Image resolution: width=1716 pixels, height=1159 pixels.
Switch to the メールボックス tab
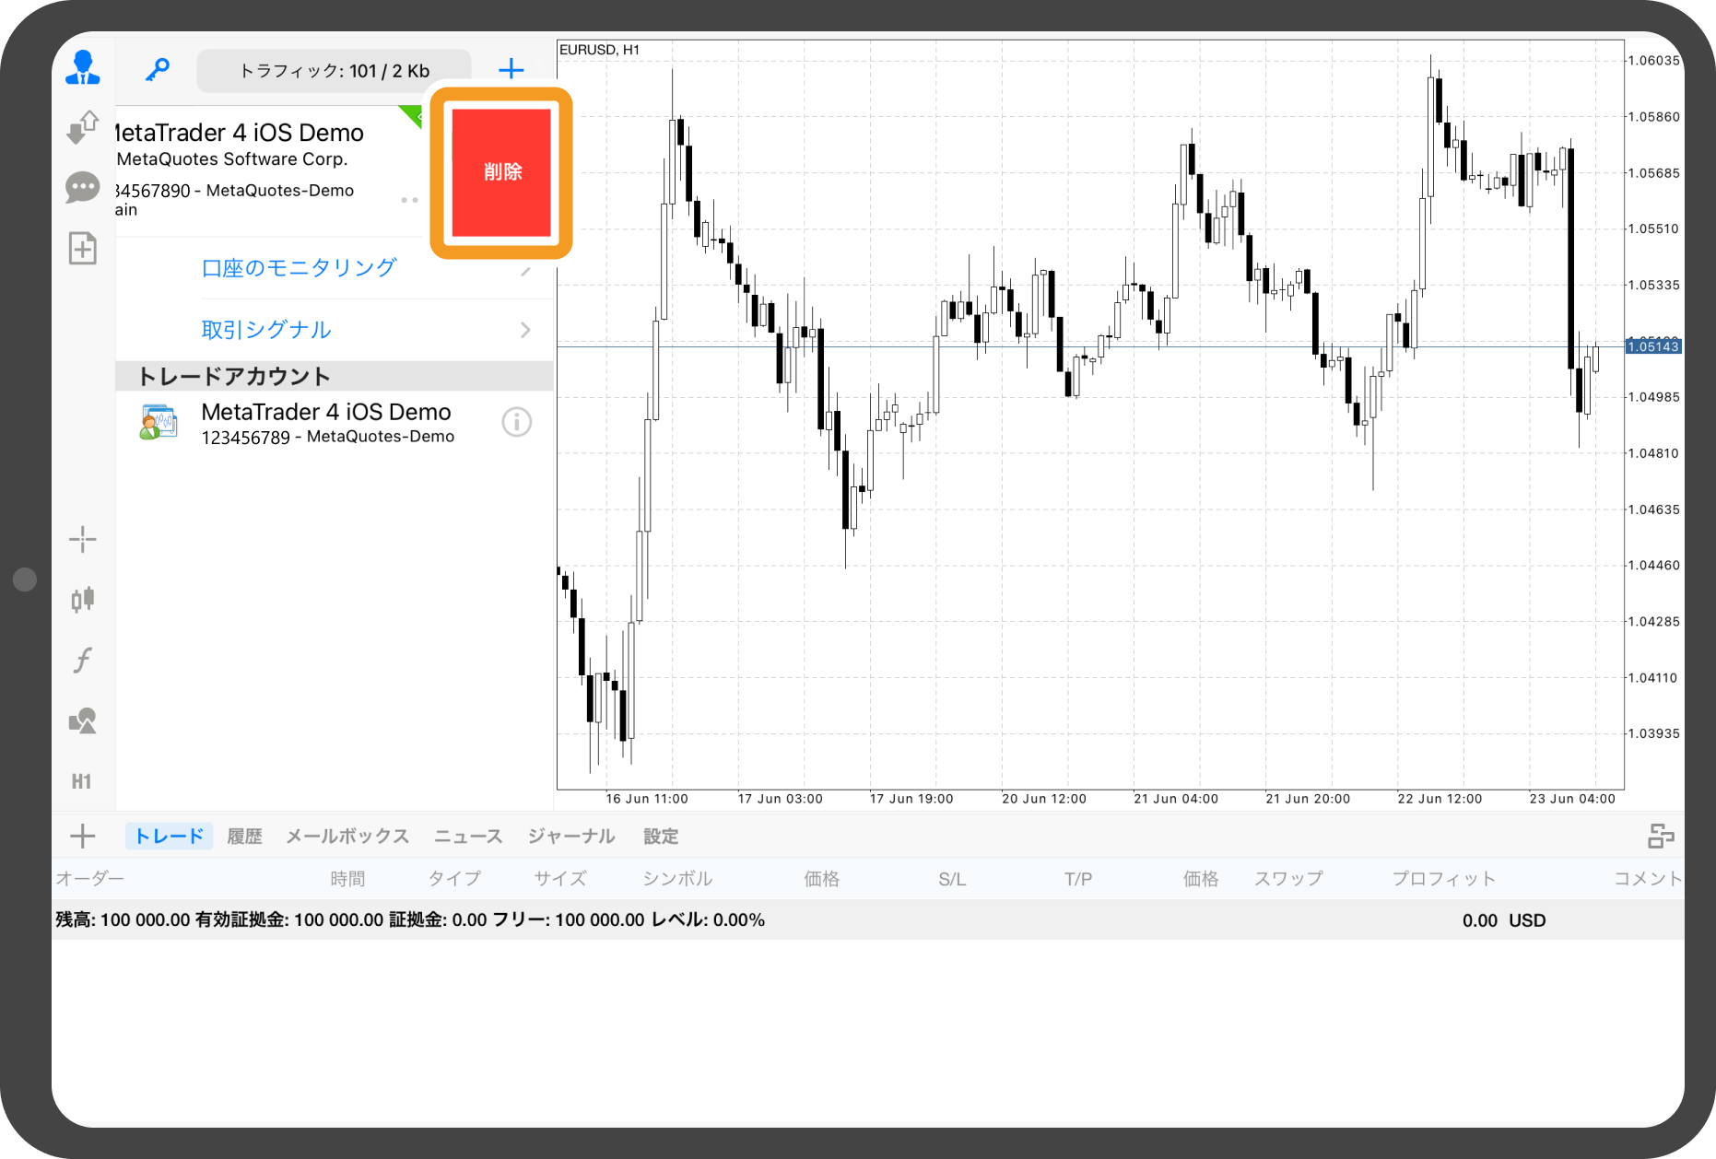(x=347, y=837)
